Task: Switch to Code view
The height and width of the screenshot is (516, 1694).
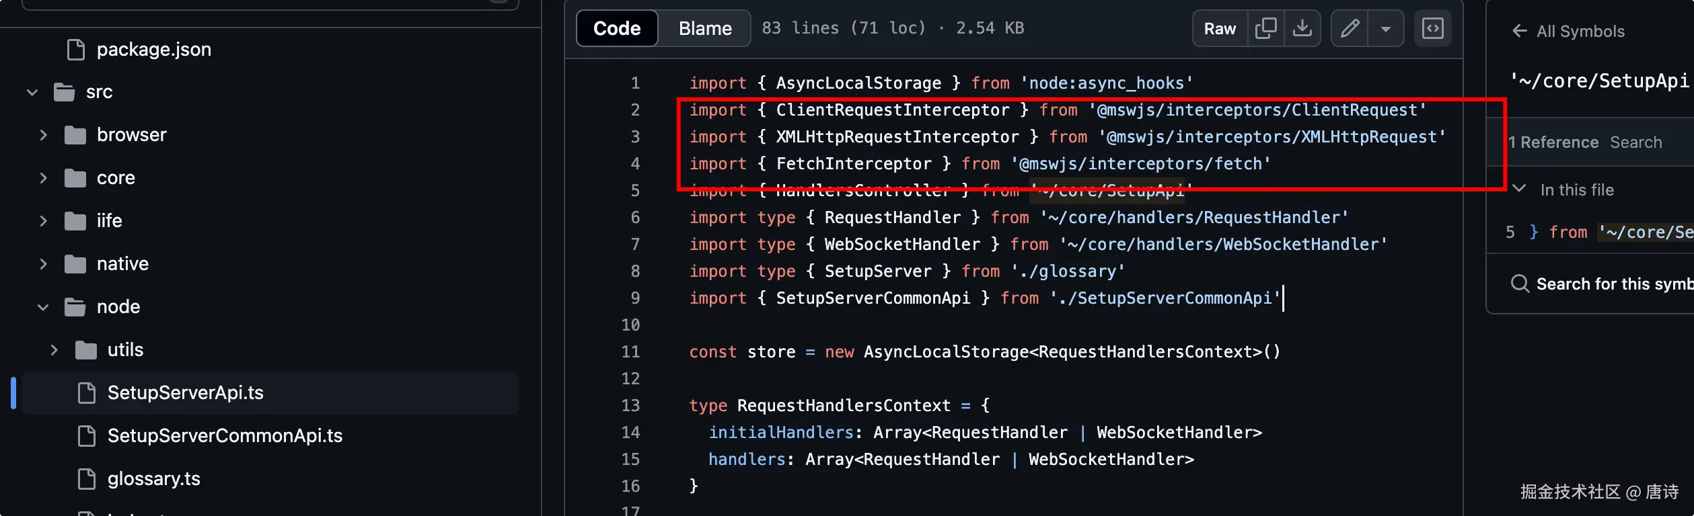Action: [617, 28]
